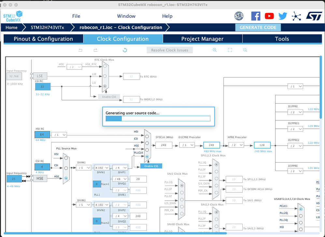Open the HSE RTC /2 divider dropdown

click(74, 67)
